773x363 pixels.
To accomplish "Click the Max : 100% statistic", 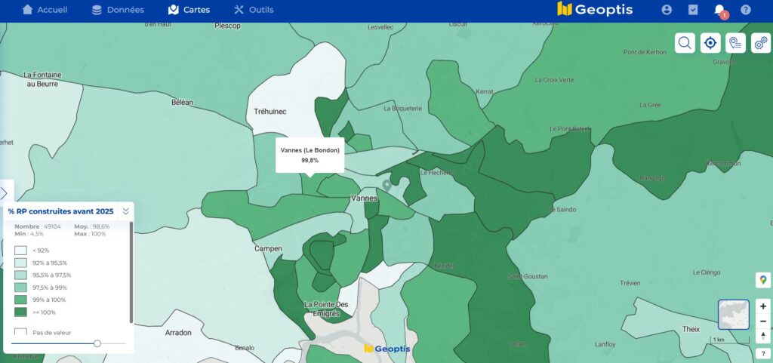I will point(90,233).
